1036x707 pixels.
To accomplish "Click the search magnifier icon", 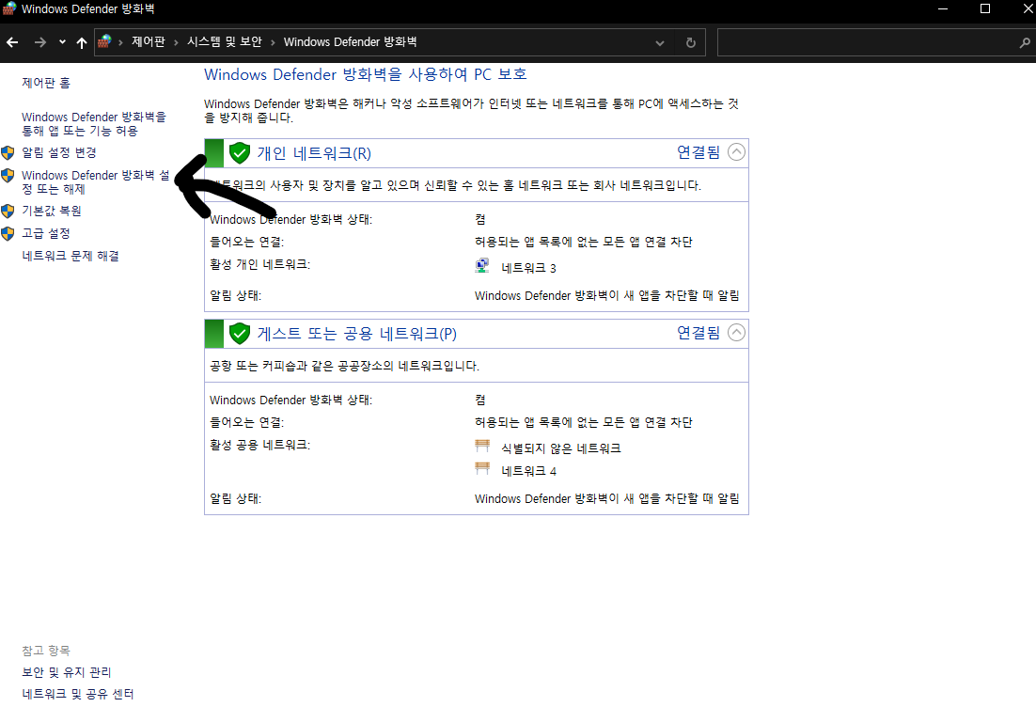I will [x=1025, y=43].
